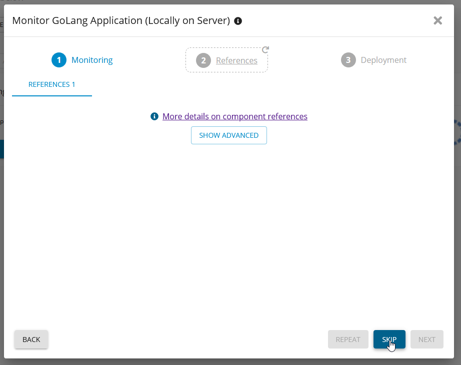Screen dimensions: 461x365
Task: Select the underlined References step label
Action: coord(236,60)
